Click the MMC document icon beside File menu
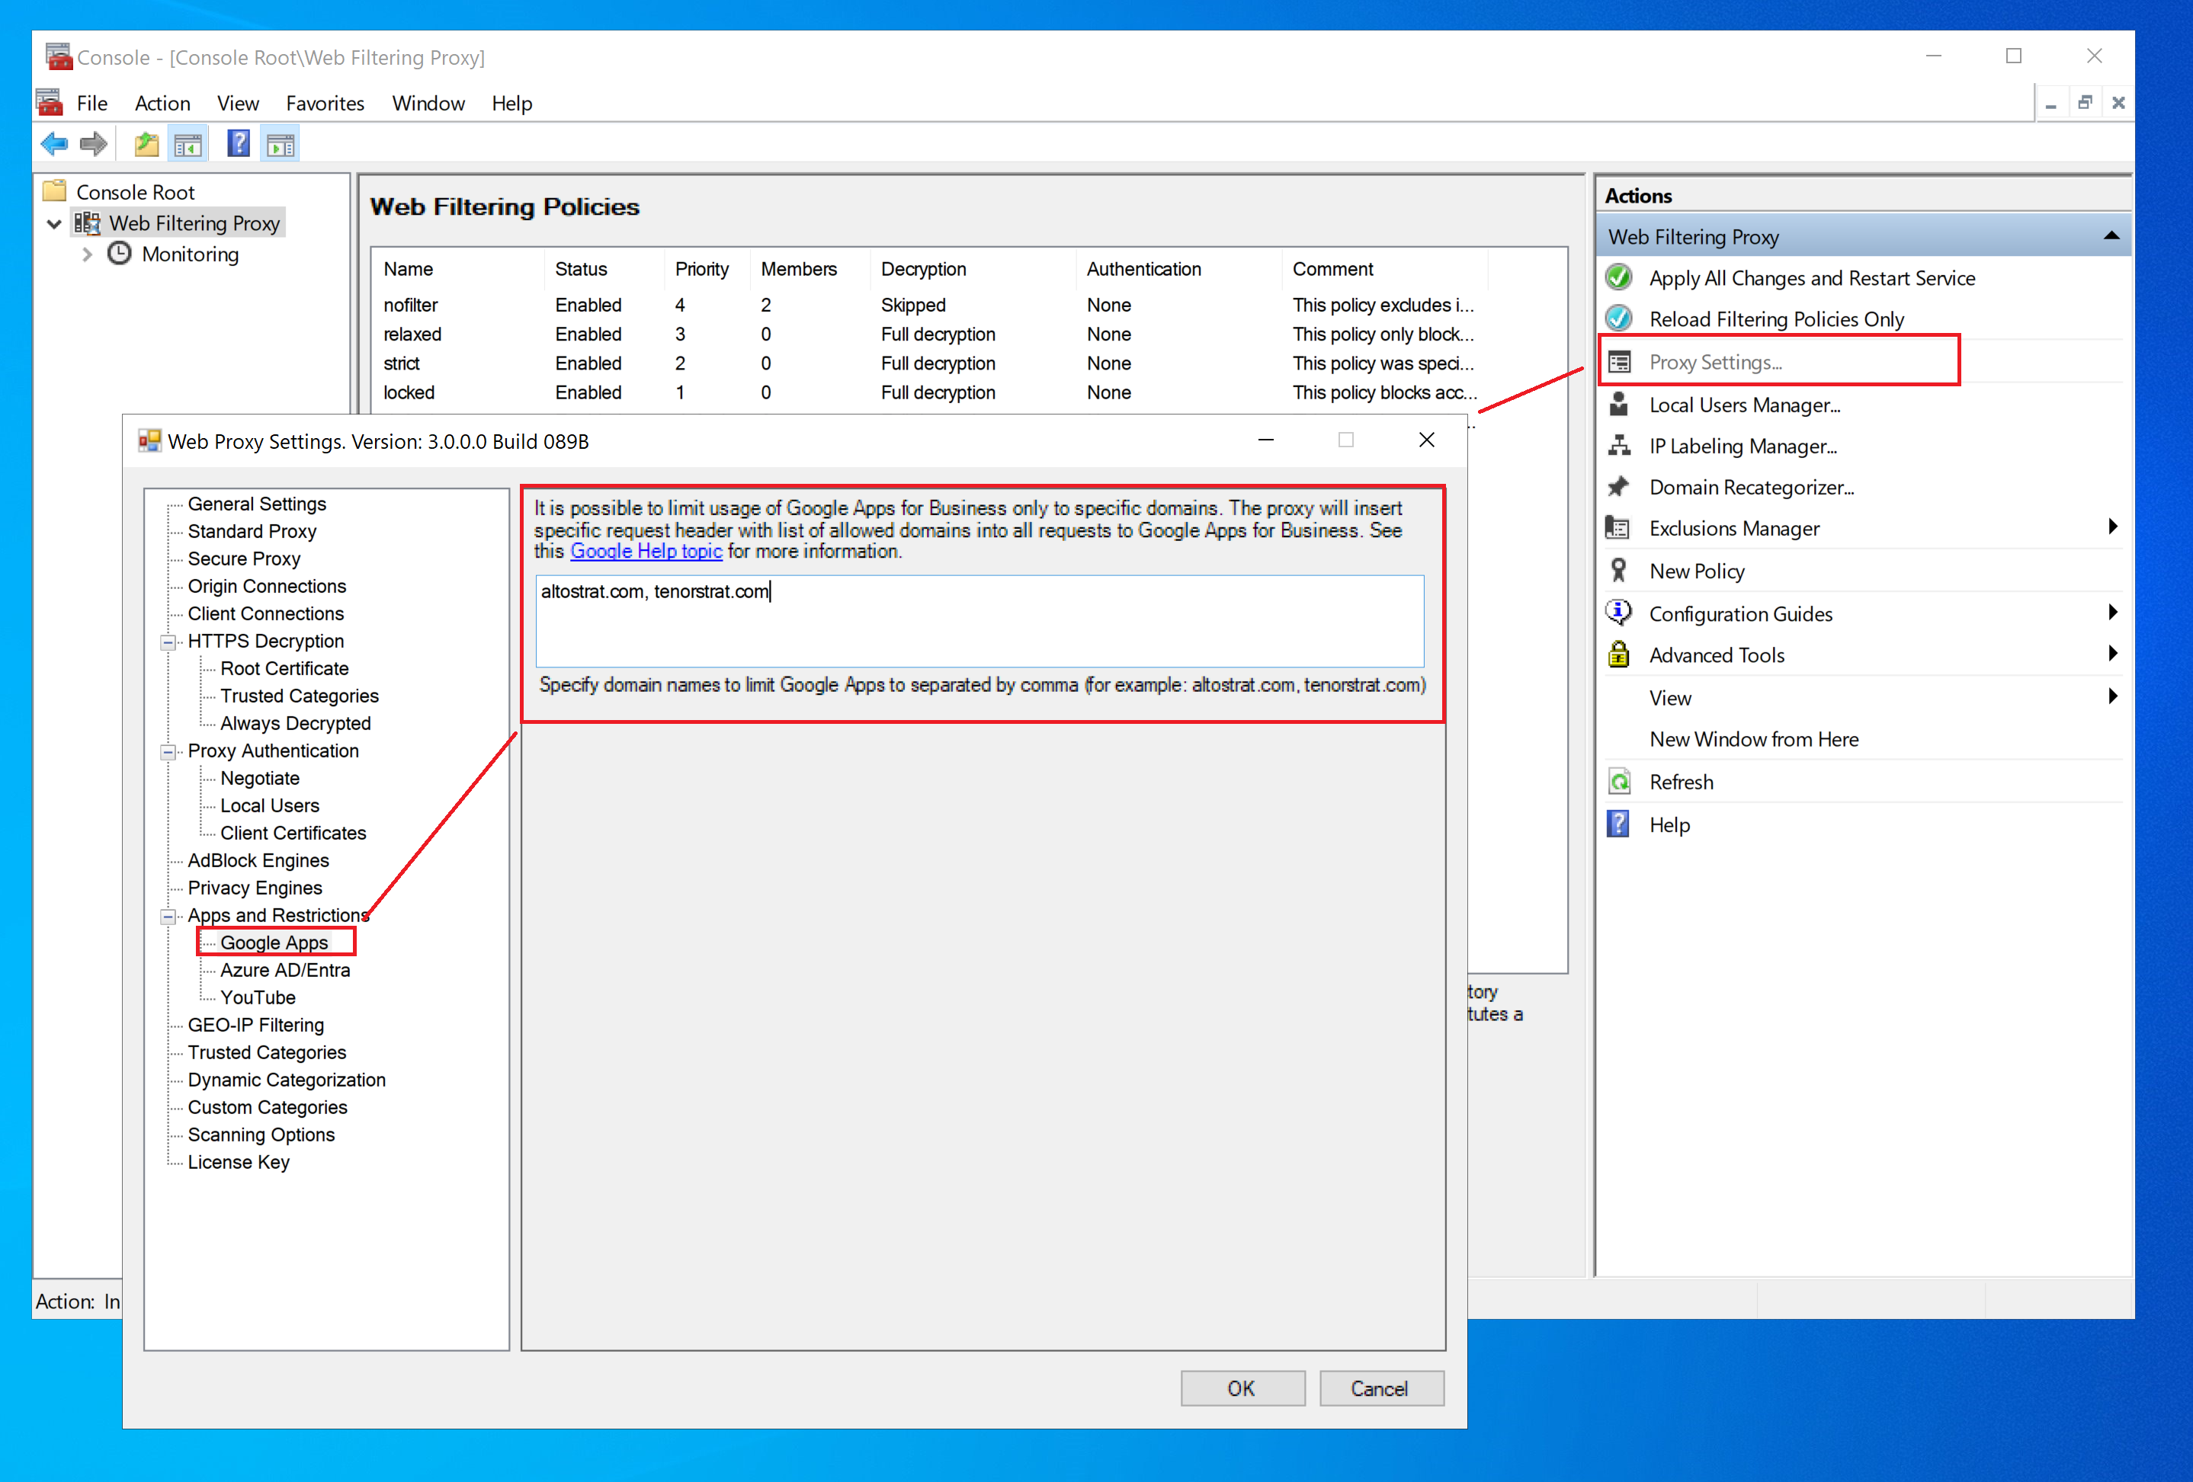2193x1482 pixels. click(x=49, y=102)
